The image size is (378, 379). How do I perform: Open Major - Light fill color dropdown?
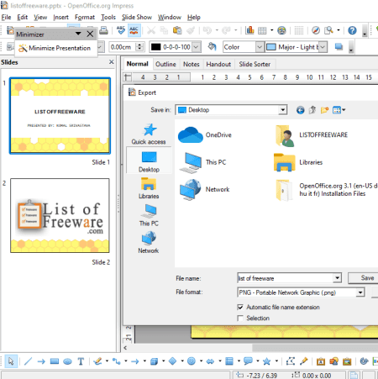coord(323,47)
